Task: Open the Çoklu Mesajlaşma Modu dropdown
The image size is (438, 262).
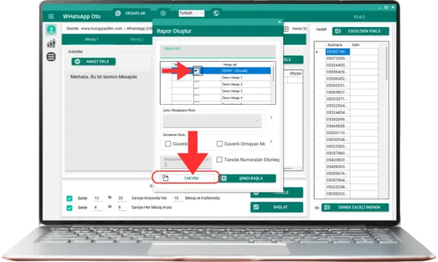Action: click(212, 121)
